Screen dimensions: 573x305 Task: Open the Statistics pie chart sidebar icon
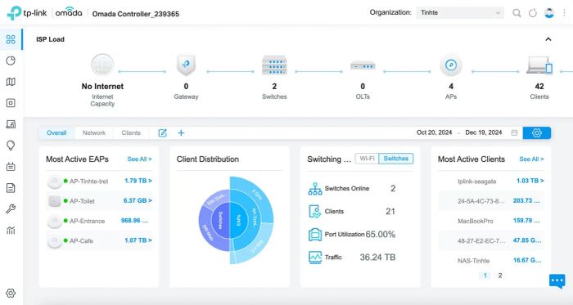(11, 61)
